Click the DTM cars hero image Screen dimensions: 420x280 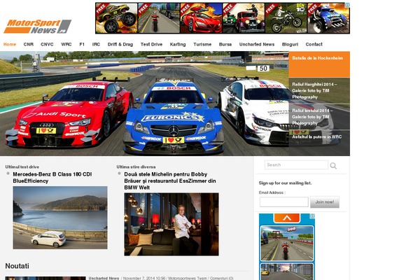pyautogui.click(x=145, y=104)
